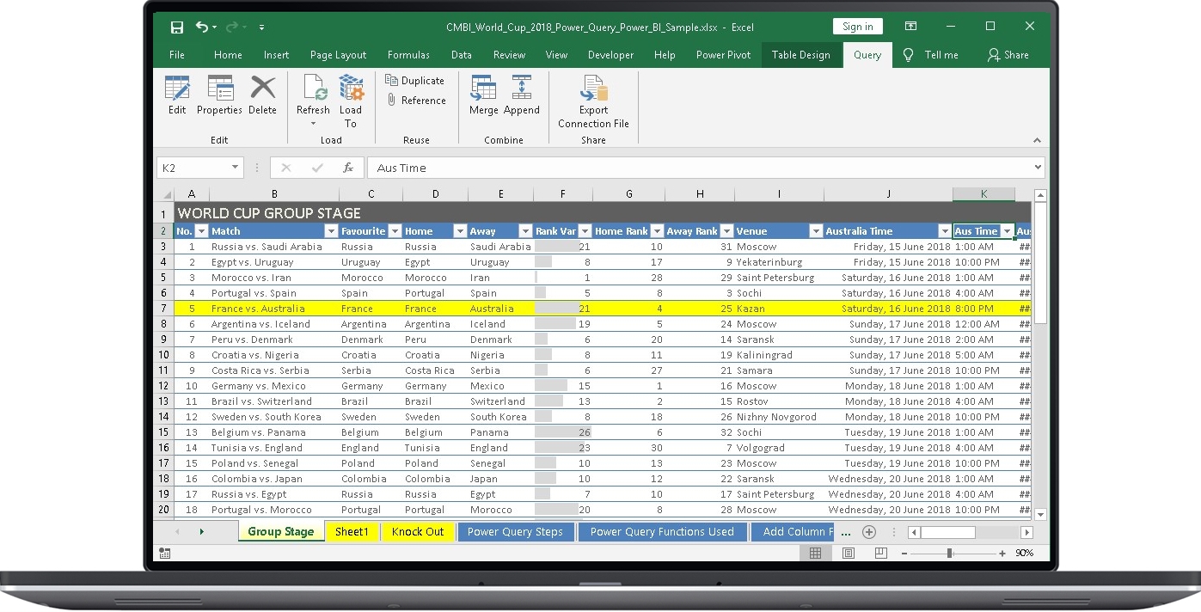Click the Select All corner of the sheet
The image size is (1201, 612).
(x=165, y=194)
